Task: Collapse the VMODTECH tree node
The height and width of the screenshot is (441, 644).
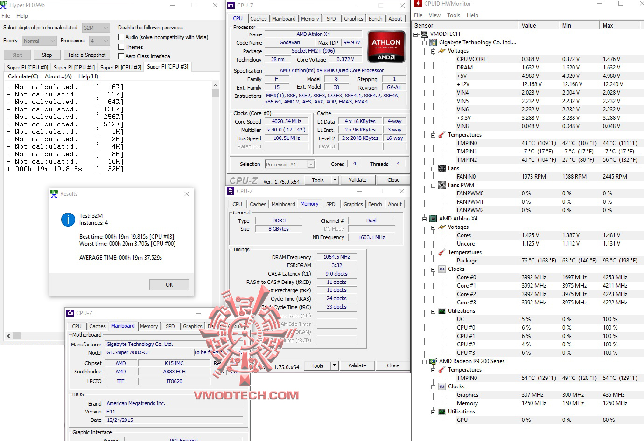Action: (x=416, y=34)
